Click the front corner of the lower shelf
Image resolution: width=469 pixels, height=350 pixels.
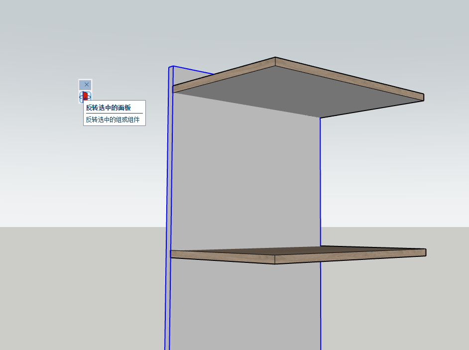[x=275, y=259]
